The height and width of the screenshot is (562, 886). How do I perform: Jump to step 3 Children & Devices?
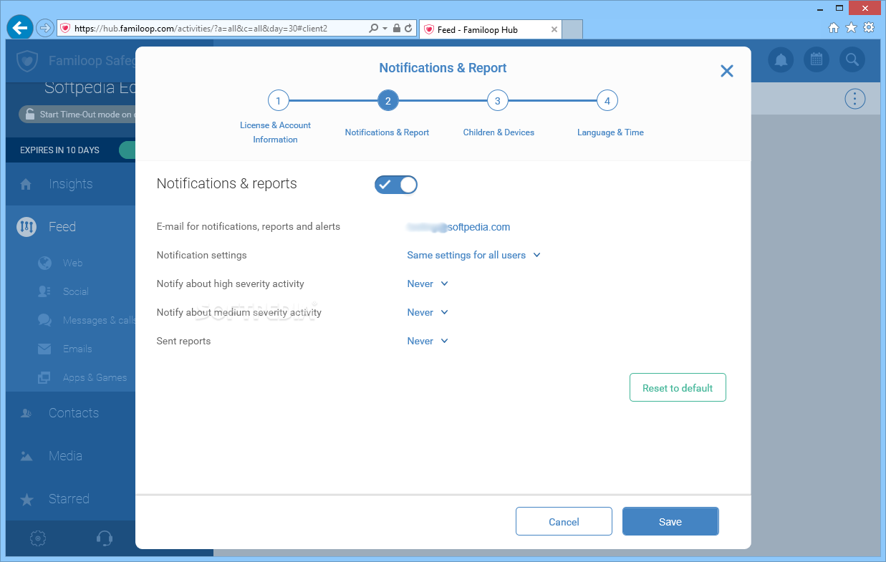[x=498, y=101]
